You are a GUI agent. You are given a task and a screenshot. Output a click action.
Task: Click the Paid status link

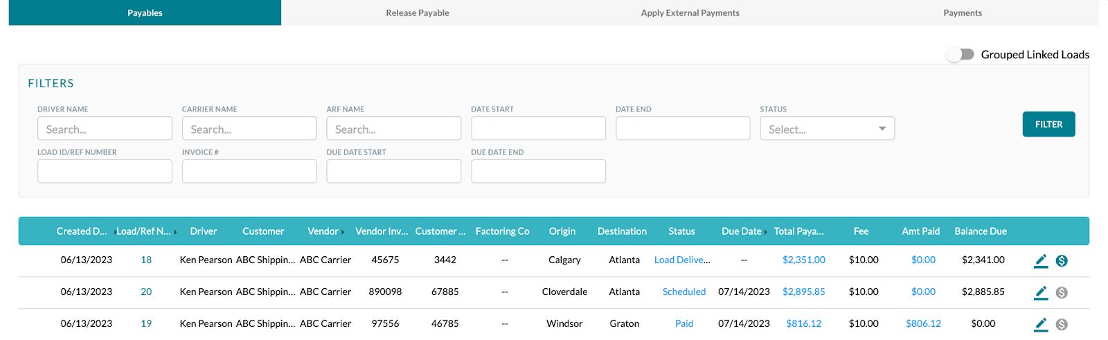coord(684,323)
